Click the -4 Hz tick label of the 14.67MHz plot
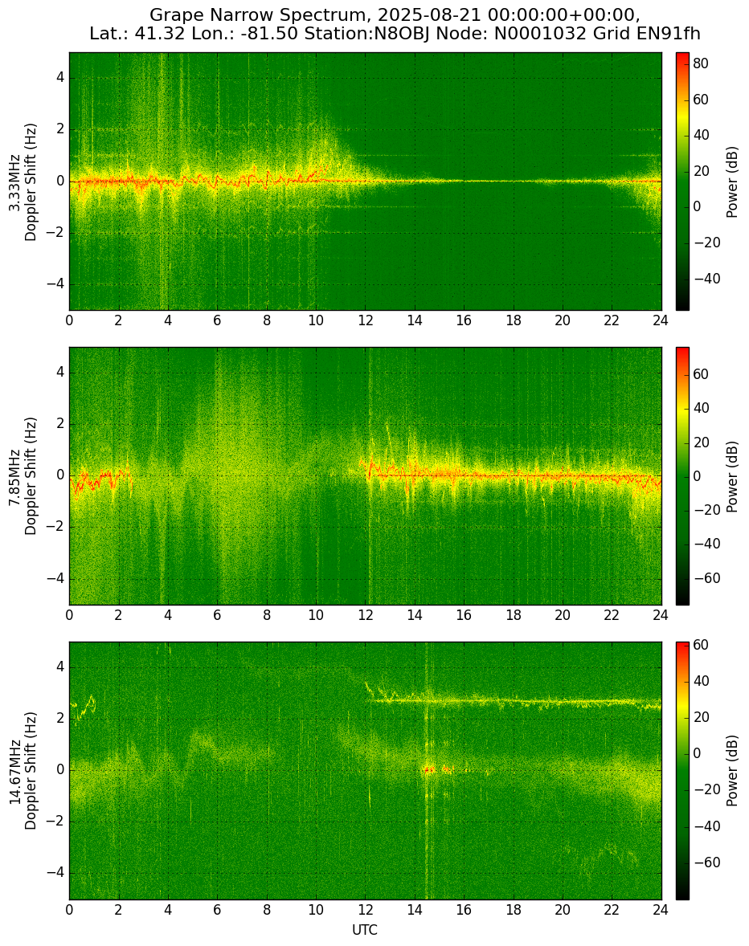749x946 pixels. click(56, 873)
